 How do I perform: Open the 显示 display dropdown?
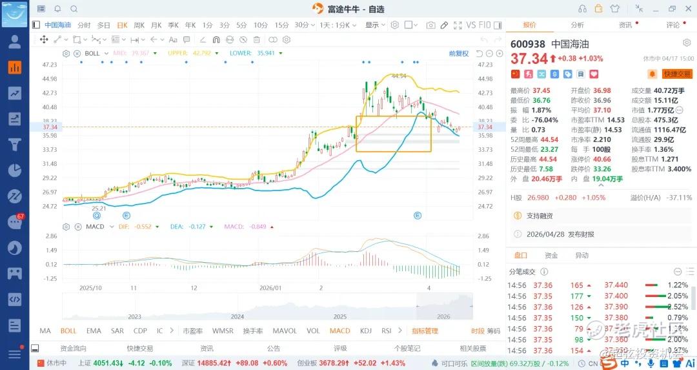[375, 25]
